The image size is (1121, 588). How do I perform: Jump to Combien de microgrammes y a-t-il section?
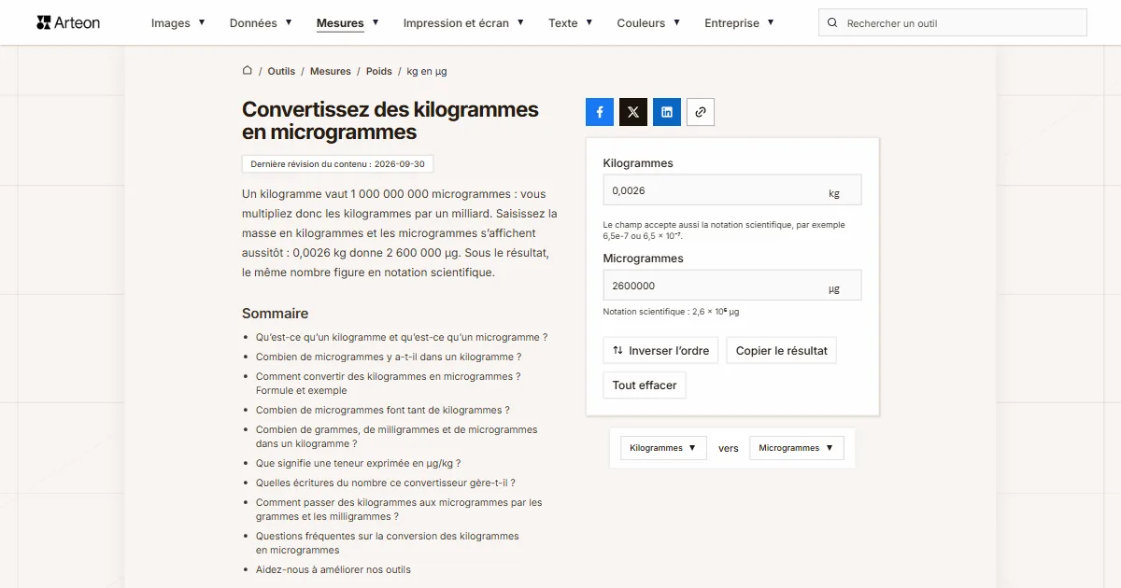click(389, 357)
